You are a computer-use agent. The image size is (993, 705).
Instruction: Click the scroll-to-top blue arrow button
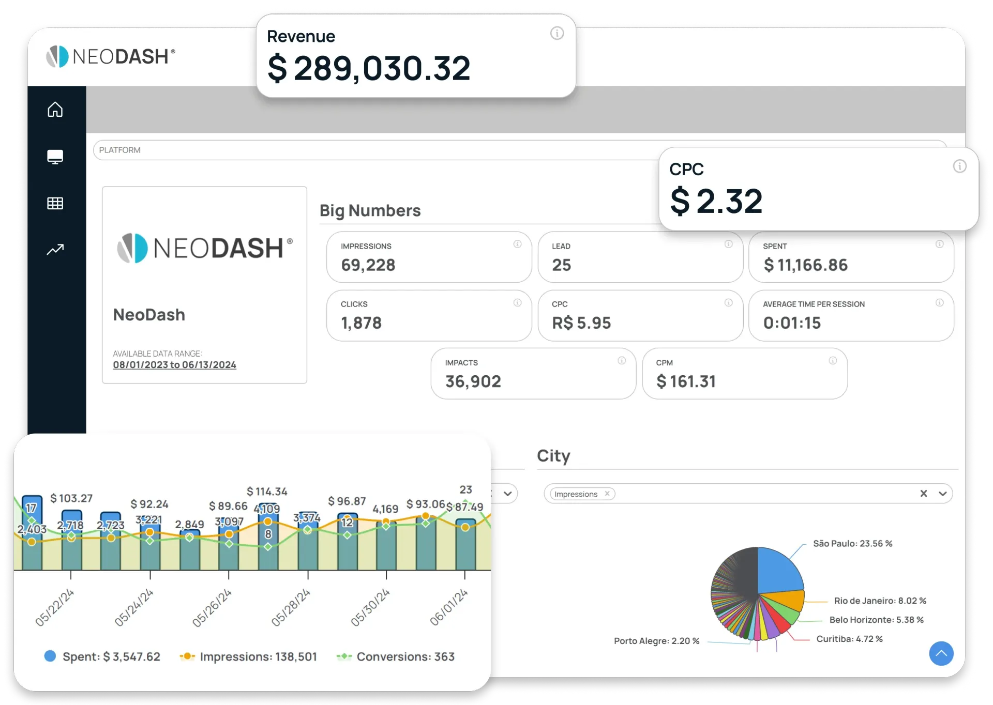click(x=941, y=653)
